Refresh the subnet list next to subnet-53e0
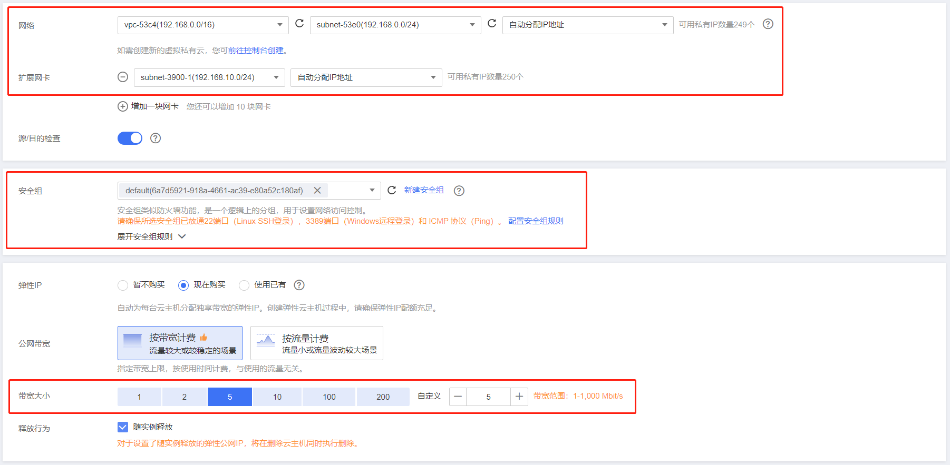 tap(492, 24)
